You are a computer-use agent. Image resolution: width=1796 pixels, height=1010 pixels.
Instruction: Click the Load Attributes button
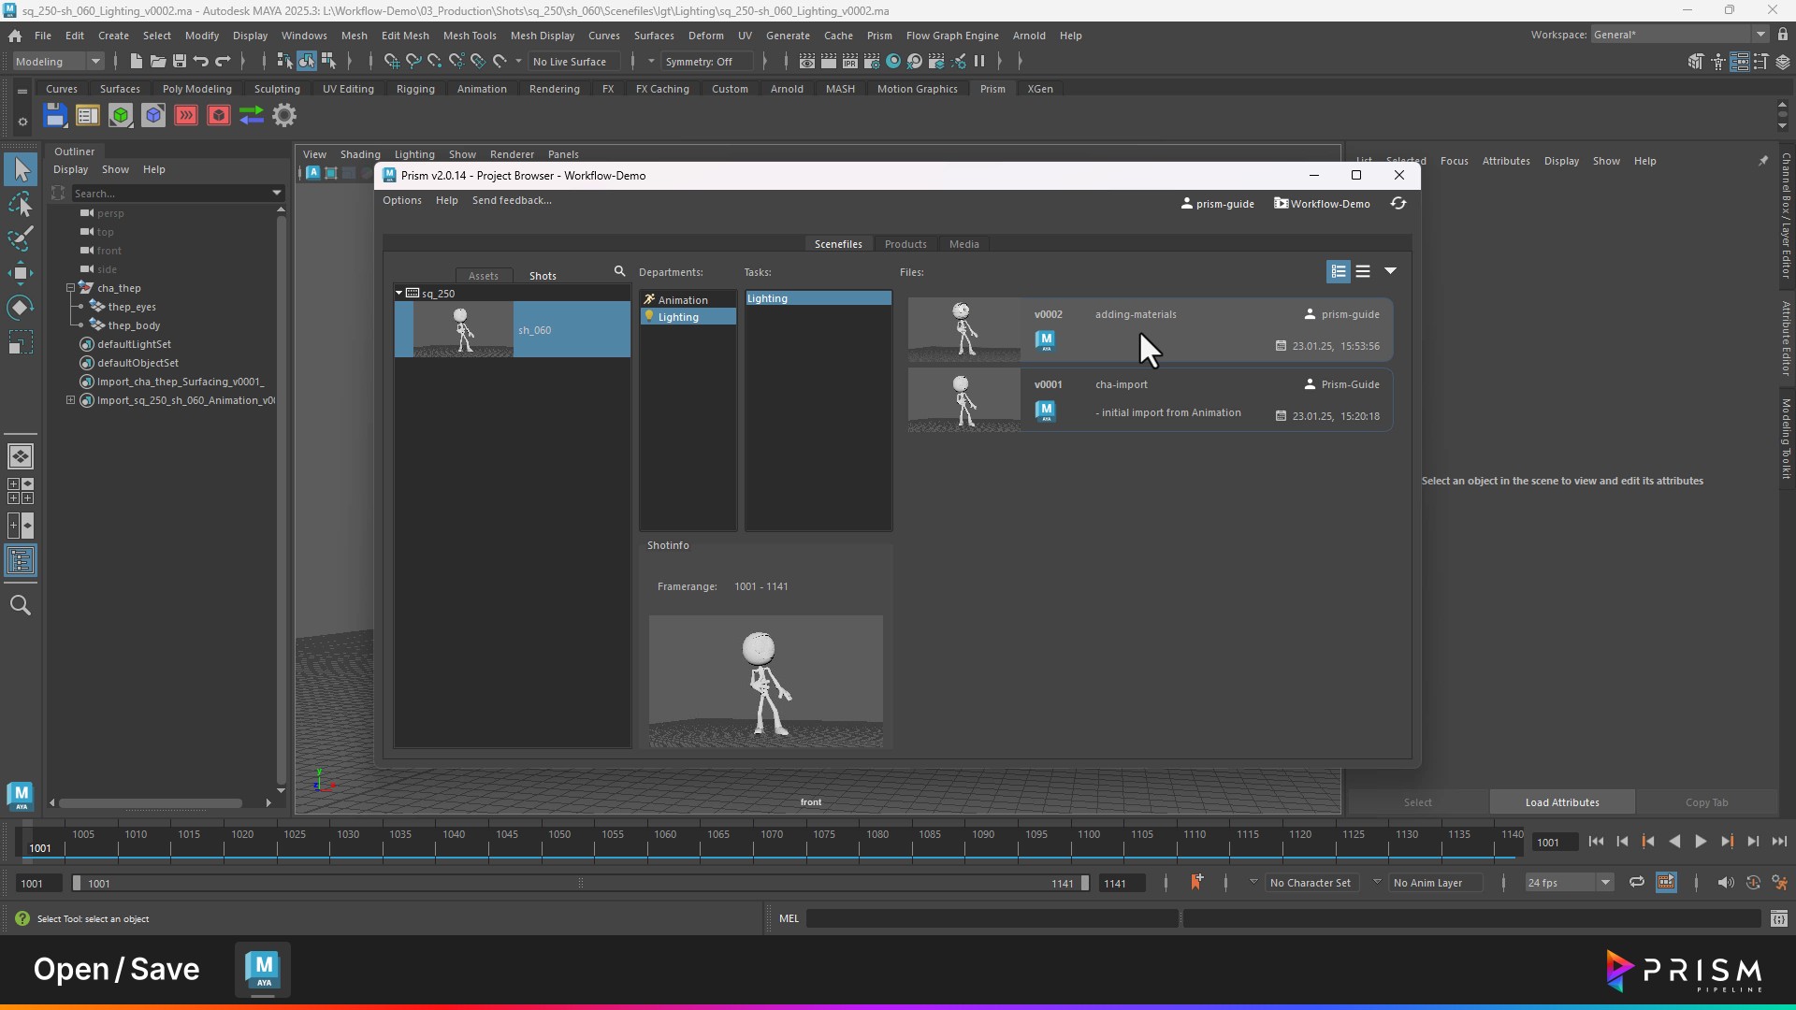[x=1562, y=802]
